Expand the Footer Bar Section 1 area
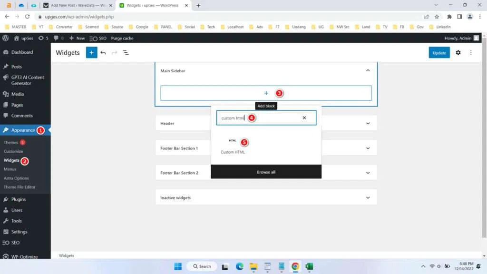The image size is (487, 274). tap(368, 147)
